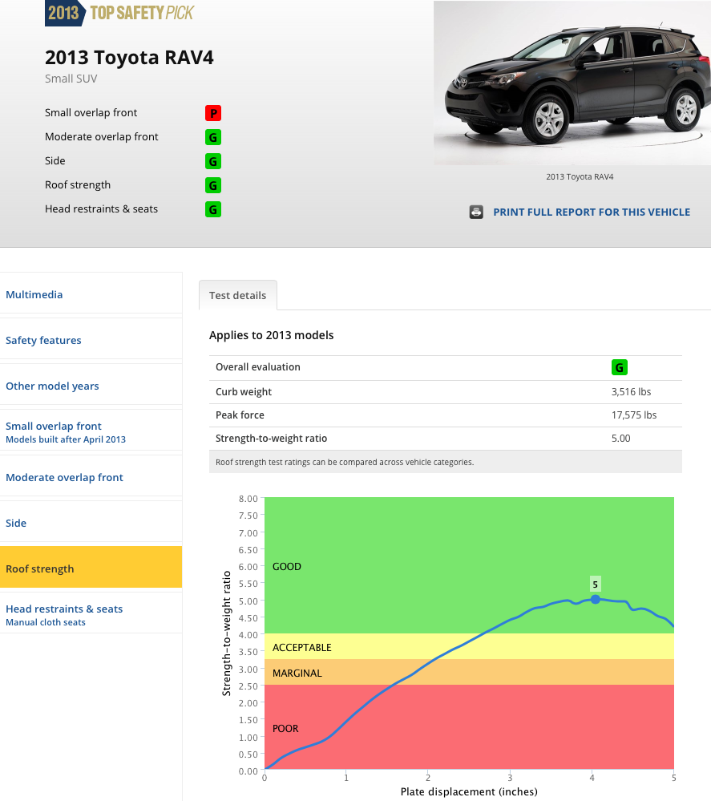The height and width of the screenshot is (801, 711).
Task: Select the highlighted Roof strength sidebar item
Action: click(x=91, y=567)
